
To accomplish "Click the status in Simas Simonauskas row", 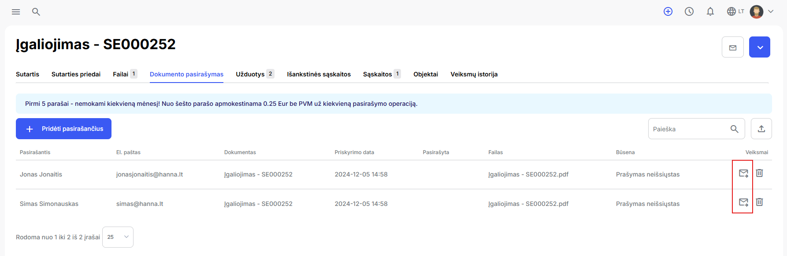I will pos(648,204).
